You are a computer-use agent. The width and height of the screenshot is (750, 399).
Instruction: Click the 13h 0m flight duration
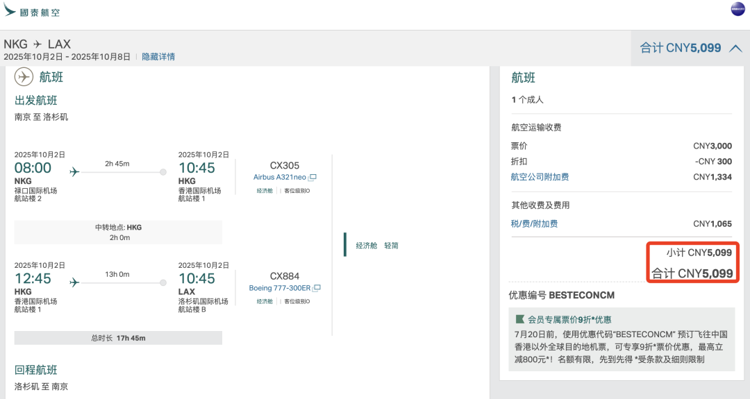[x=117, y=275]
